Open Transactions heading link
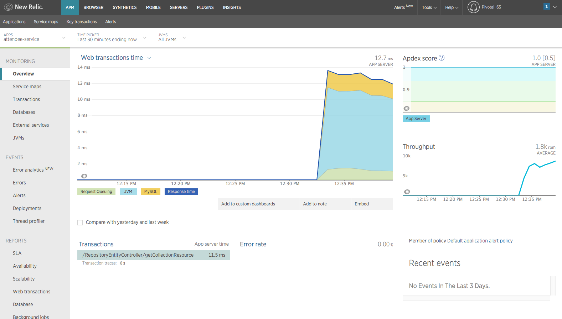Viewport: 562px width, 319px height. [96, 244]
